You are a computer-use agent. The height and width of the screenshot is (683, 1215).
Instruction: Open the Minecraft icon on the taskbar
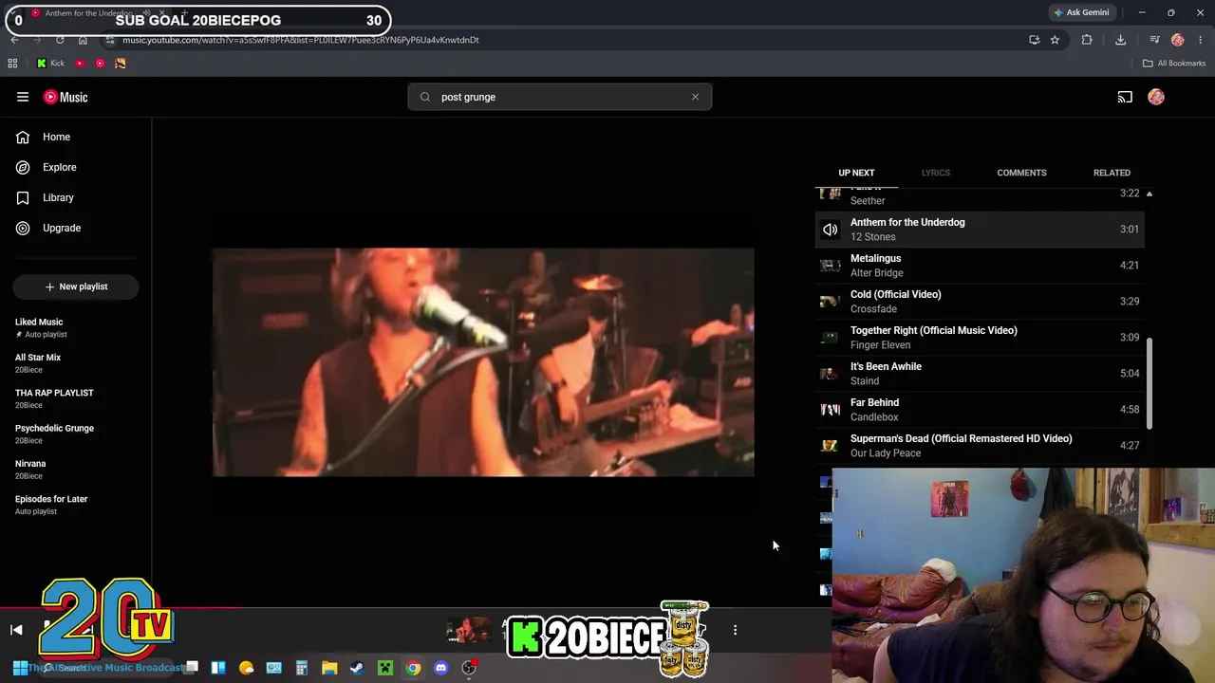[x=385, y=668]
